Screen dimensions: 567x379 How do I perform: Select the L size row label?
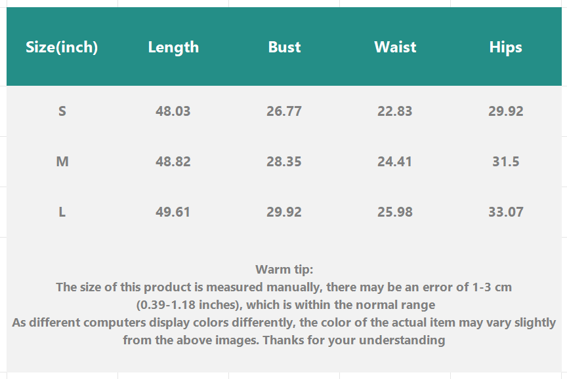(62, 212)
